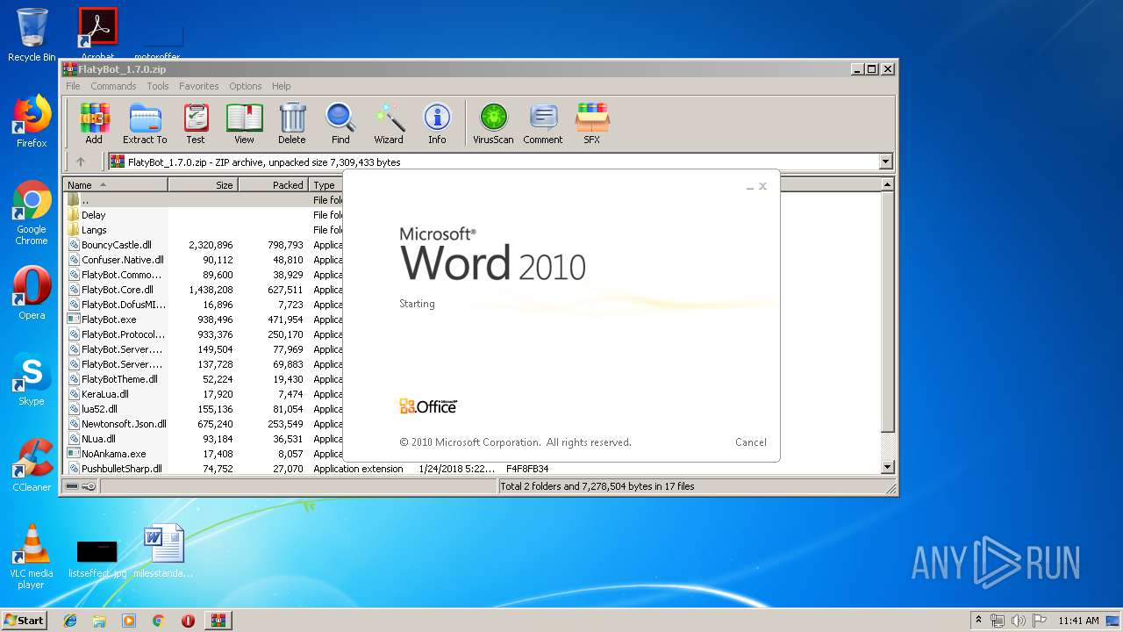The image size is (1123, 632).
Task: Open the Acrobat Reader desktop shortcut
Action: 97,34
